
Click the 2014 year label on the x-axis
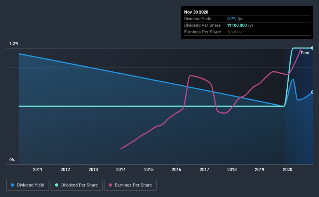[121, 169]
